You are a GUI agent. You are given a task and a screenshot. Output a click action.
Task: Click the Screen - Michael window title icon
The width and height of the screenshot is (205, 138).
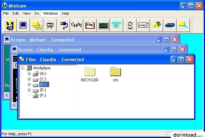7,39
